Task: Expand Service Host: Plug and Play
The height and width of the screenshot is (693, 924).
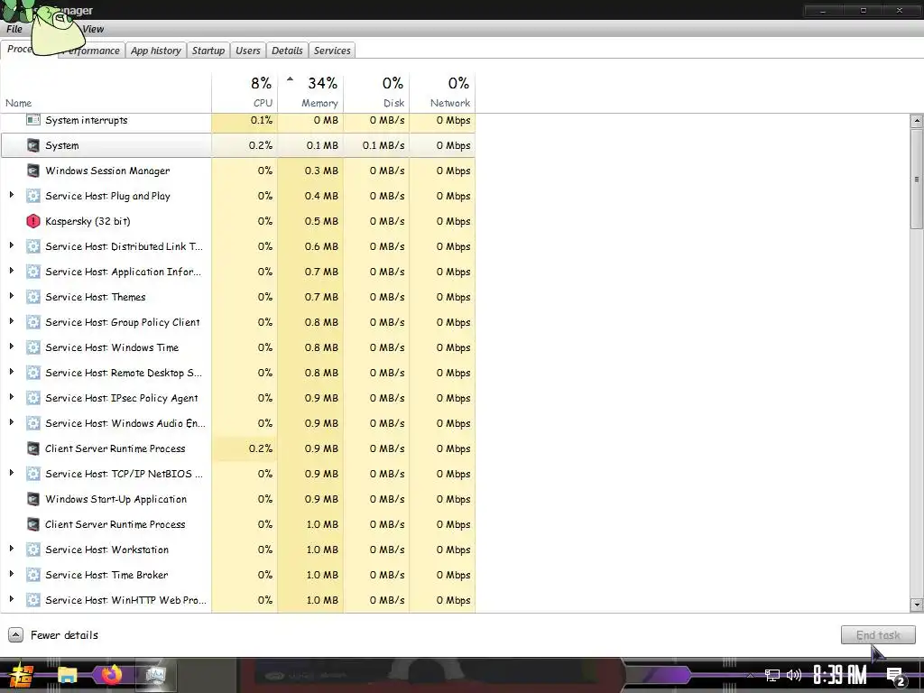Action: pos(11,195)
